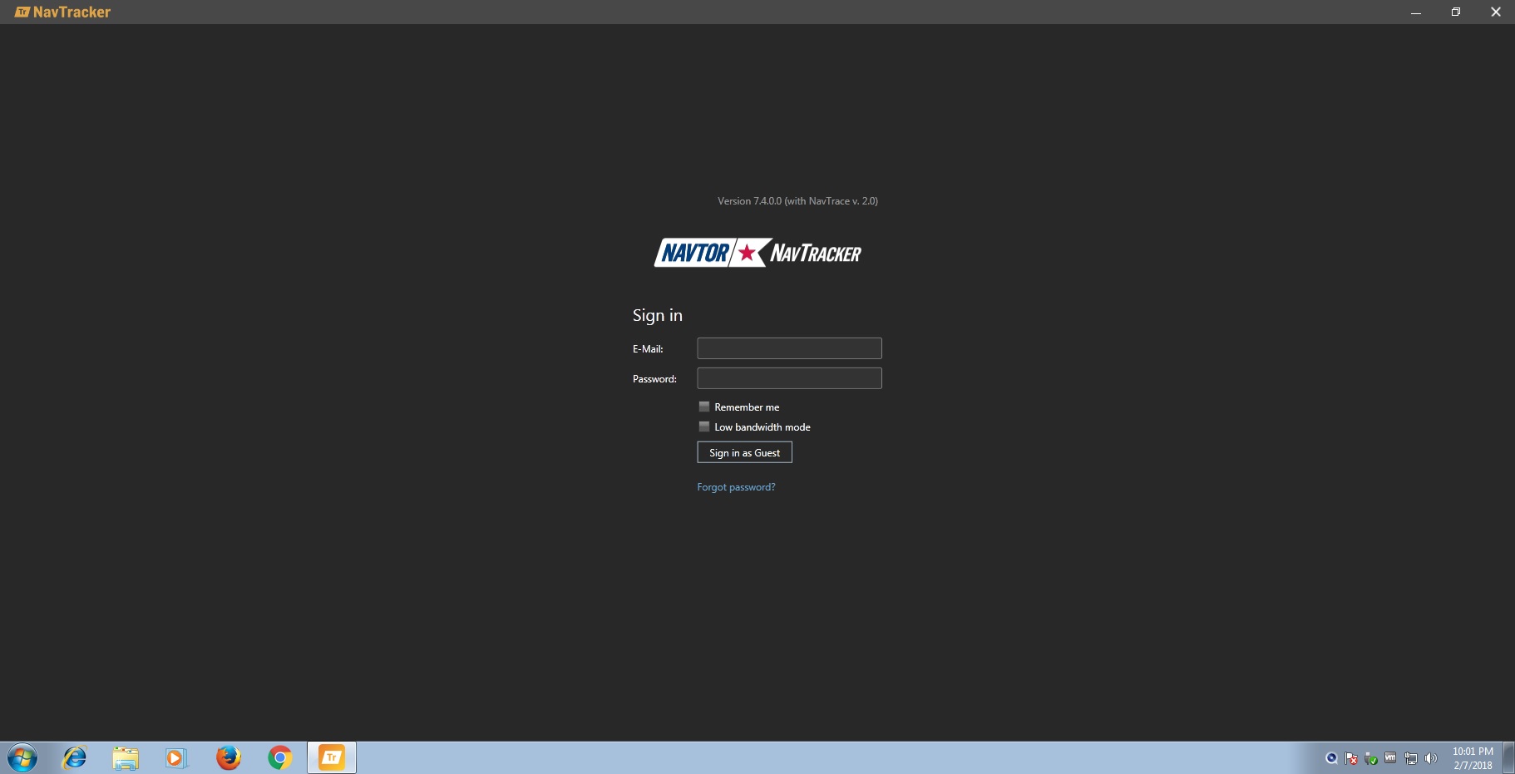Toggle Low bandwidth mode checkbox
The width and height of the screenshot is (1515, 774).
click(x=704, y=426)
